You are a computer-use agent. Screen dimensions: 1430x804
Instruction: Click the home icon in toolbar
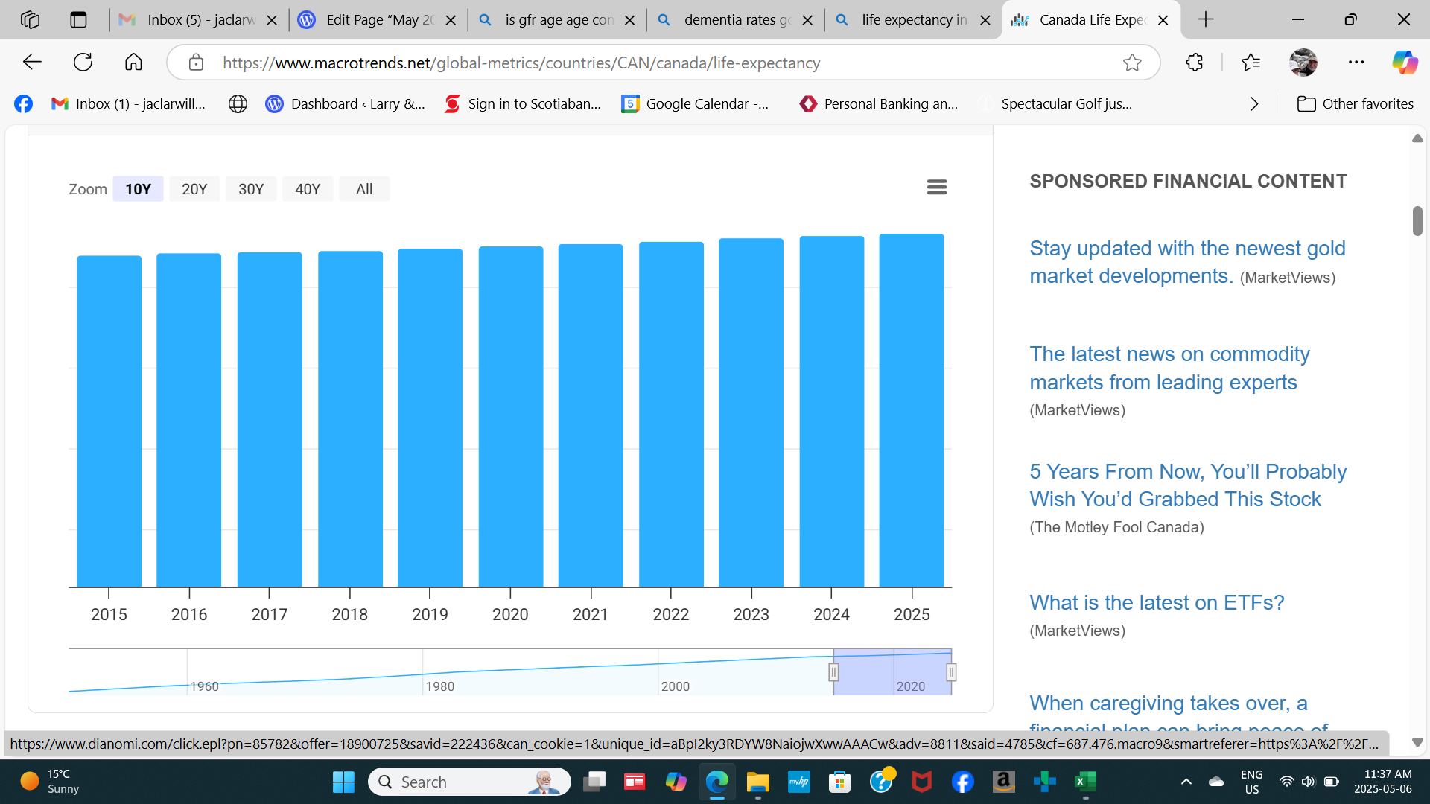pos(133,63)
